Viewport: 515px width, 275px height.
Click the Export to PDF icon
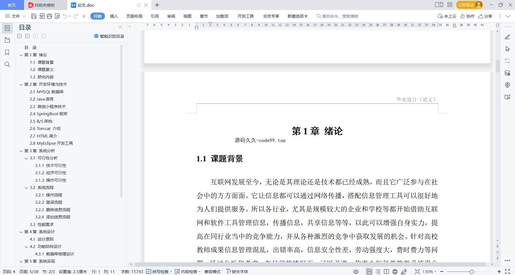point(42,16)
